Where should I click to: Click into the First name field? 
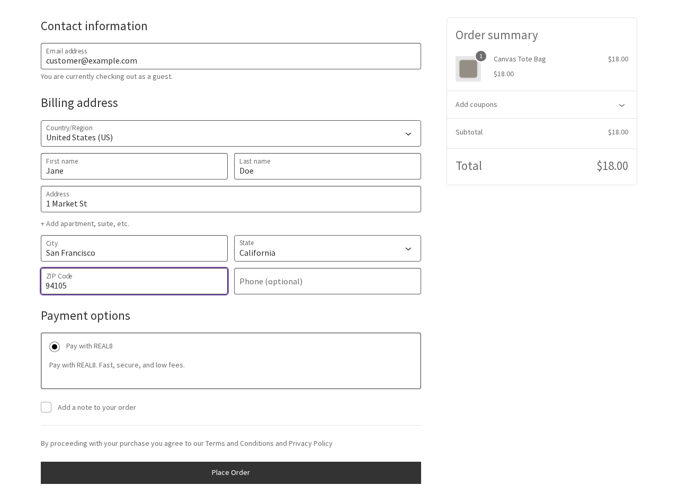(x=134, y=166)
